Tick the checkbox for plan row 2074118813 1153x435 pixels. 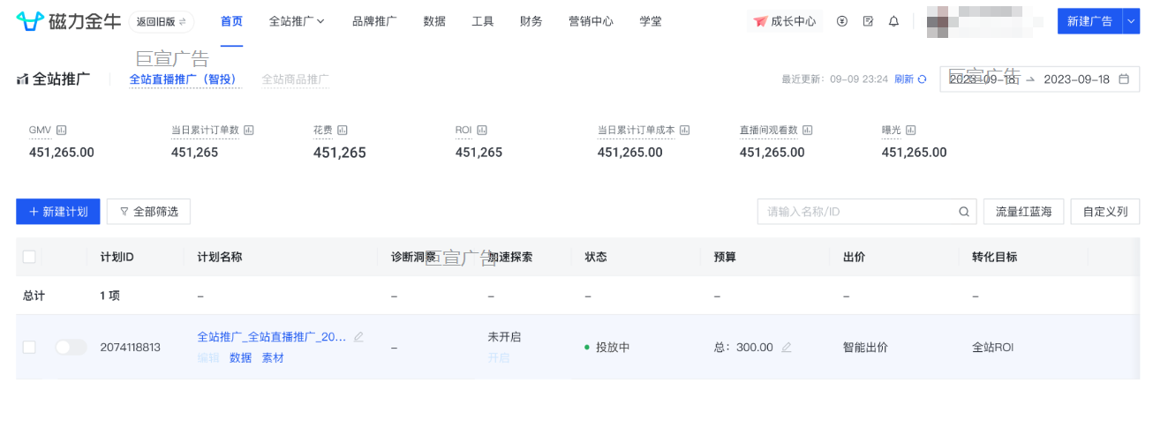pos(29,348)
